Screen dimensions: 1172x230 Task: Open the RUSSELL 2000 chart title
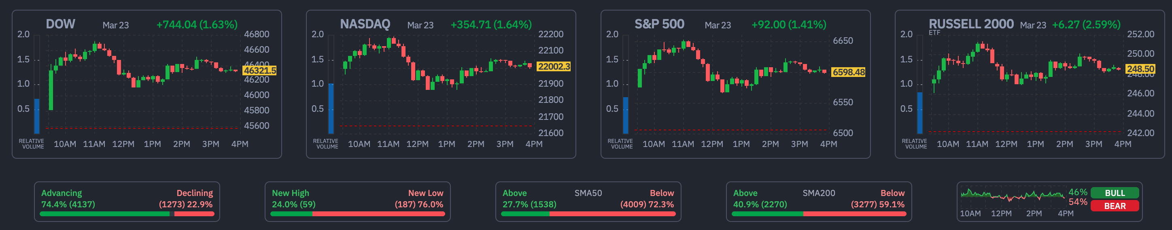[971, 24]
